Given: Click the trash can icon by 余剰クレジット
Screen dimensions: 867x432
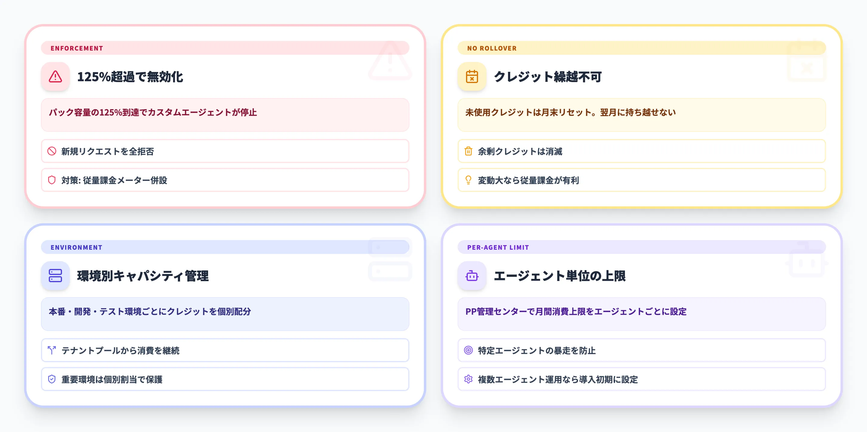Looking at the screenshot, I should tap(468, 151).
